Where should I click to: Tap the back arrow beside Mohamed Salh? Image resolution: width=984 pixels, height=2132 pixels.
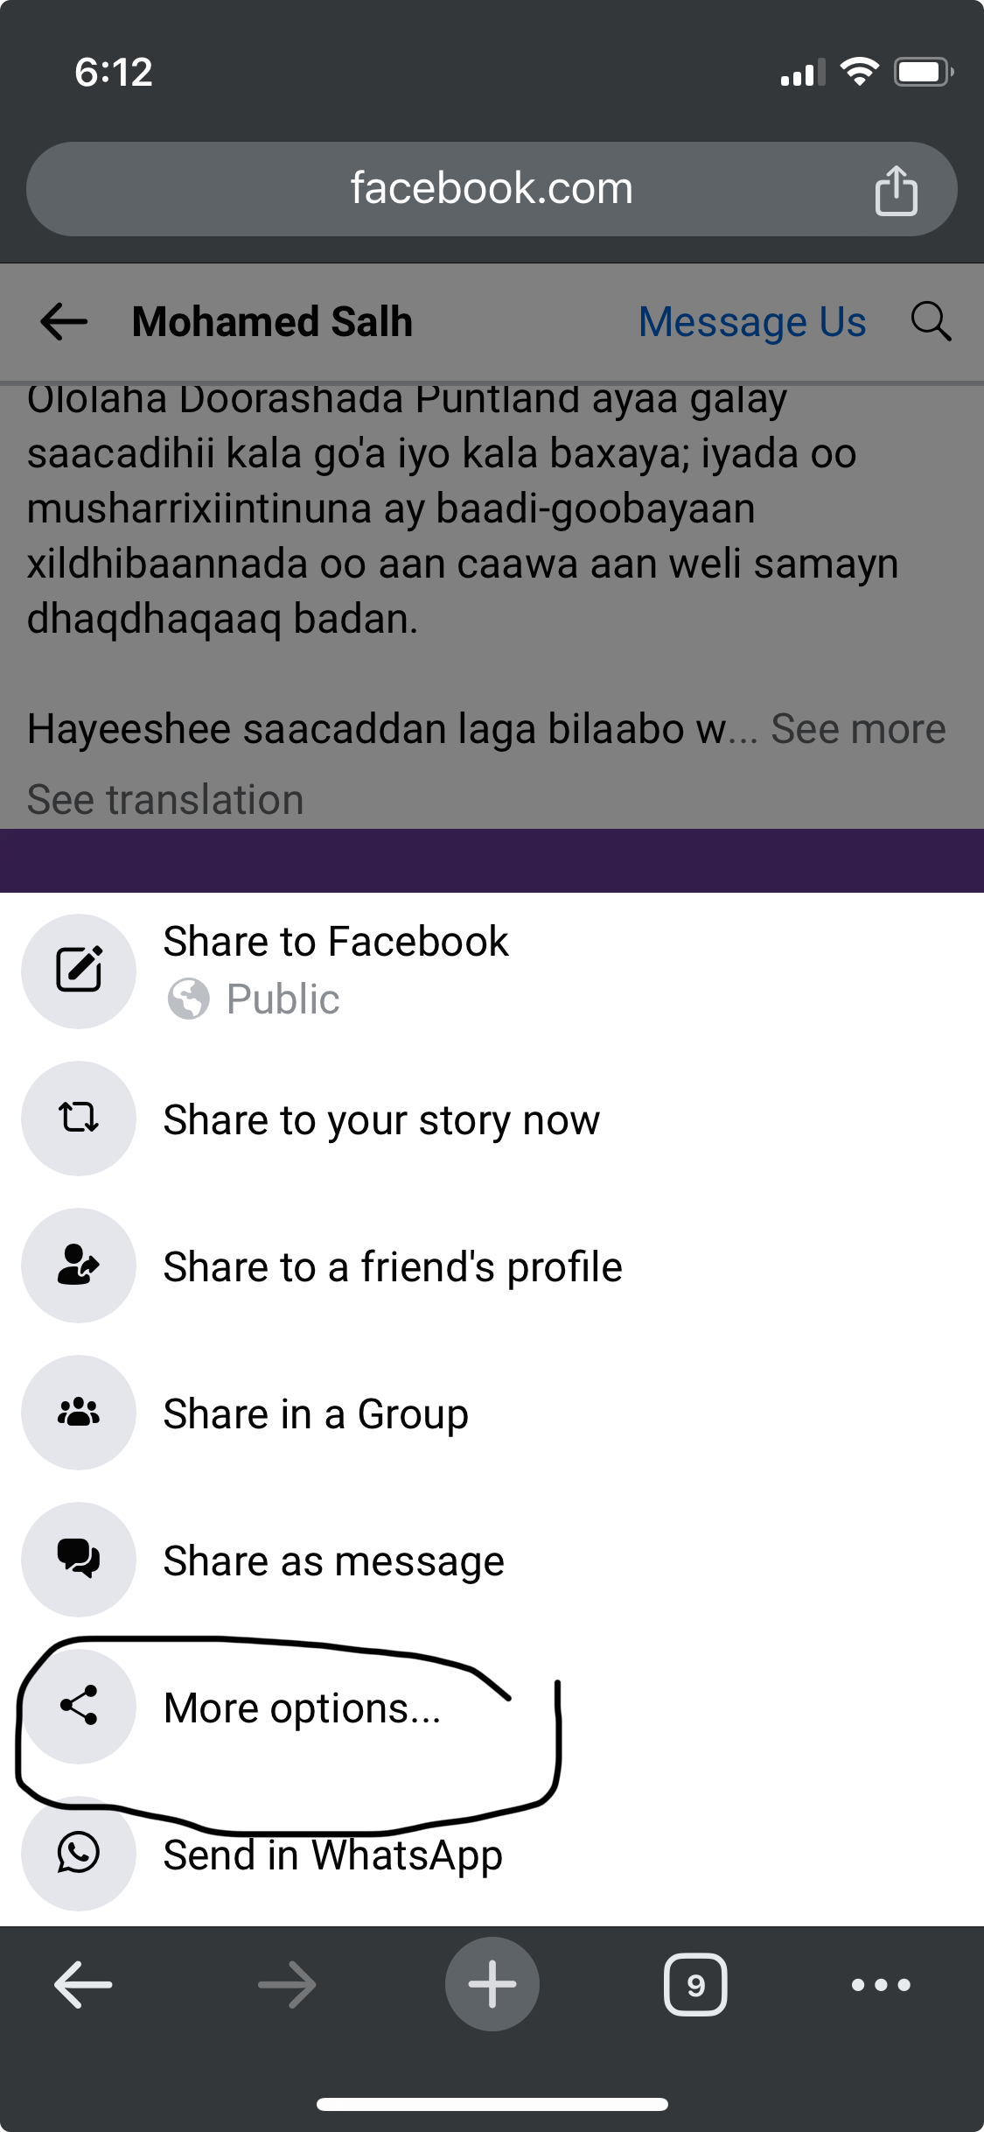click(x=64, y=321)
